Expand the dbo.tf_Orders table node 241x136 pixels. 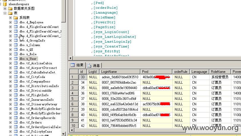[x=10, y=123]
